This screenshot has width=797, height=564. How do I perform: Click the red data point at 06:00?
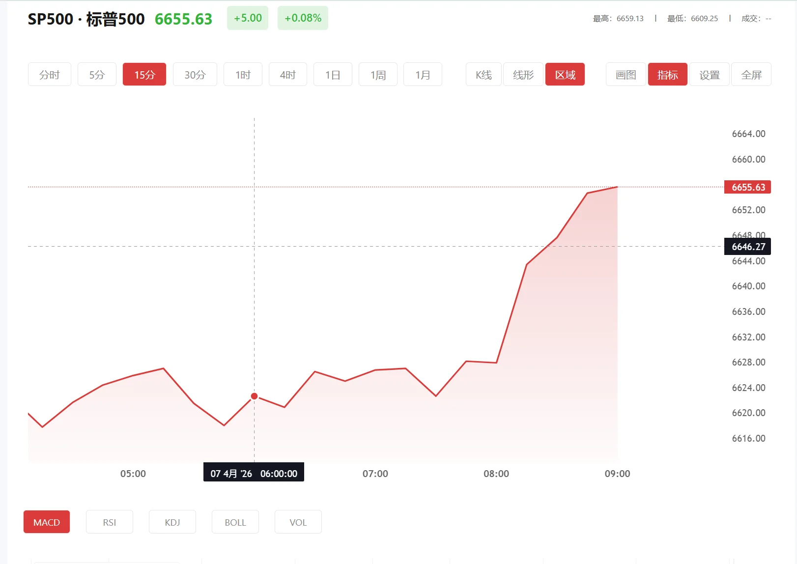coord(254,396)
